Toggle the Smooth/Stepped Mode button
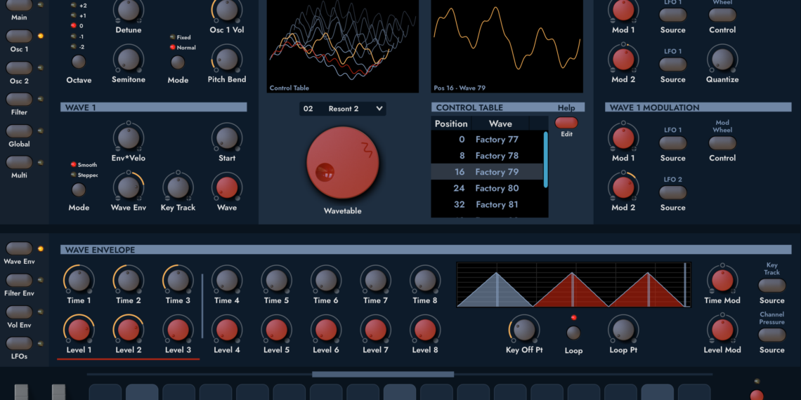The height and width of the screenshot is (400, 801). (x=79, y=189)
